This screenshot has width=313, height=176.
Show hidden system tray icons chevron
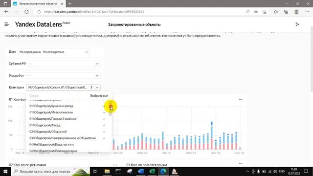point(247,172)
